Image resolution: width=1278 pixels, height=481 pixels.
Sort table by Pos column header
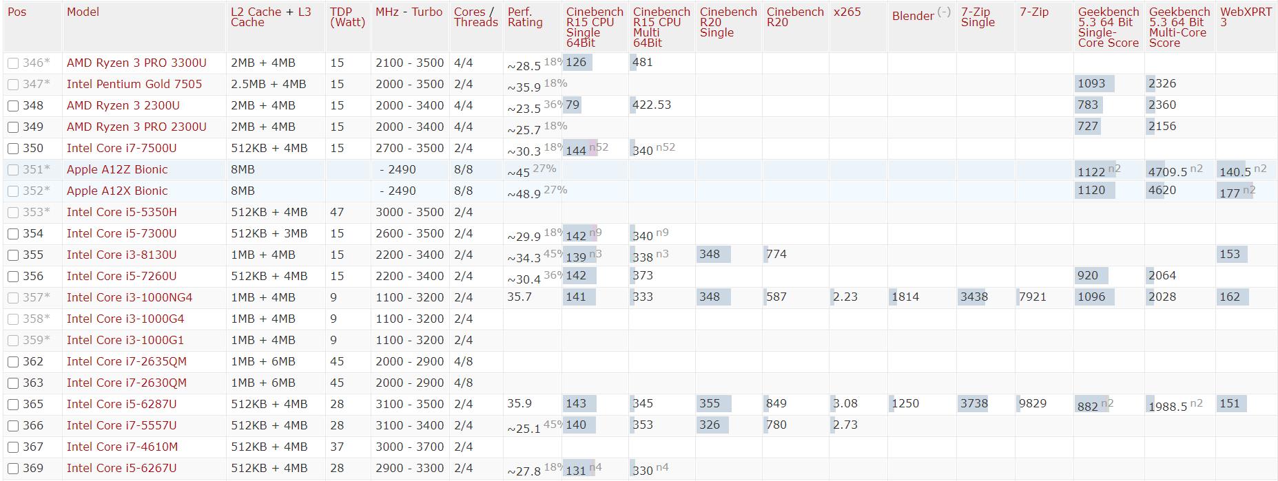(17, 12)
